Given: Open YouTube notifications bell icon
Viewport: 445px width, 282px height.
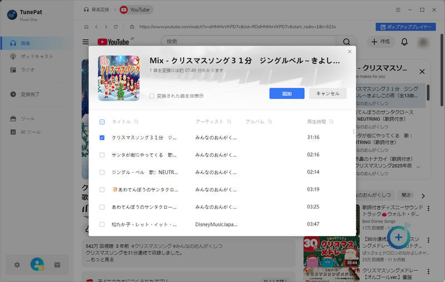Looking at the screenshot, I should click(404, 42).
